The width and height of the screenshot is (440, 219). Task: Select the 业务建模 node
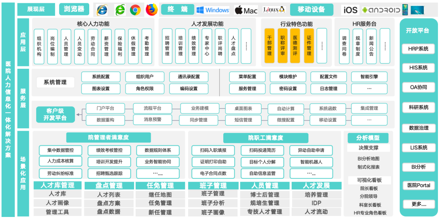(200, 108)
